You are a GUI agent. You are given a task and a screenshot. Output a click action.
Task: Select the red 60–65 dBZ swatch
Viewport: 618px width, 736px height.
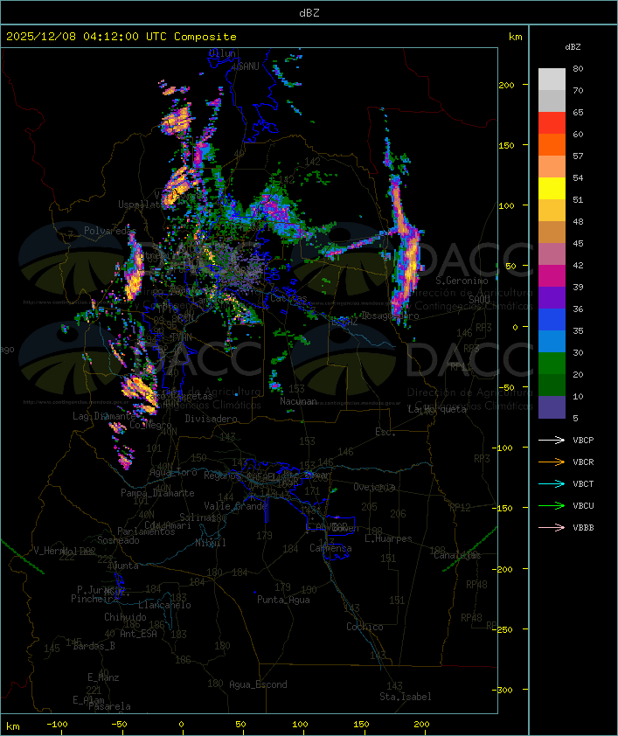click(x=552, y=122)
